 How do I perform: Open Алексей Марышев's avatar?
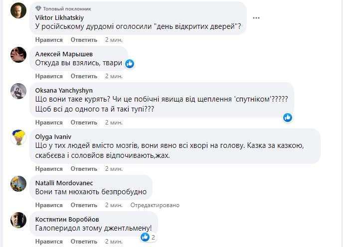tap(18, 54)
